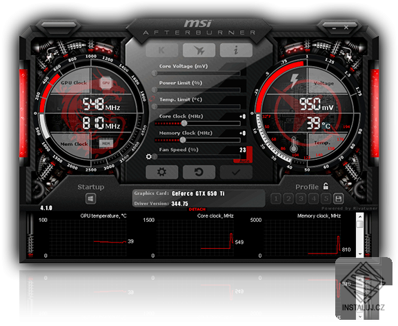Select profile slot 1
This screenshot has width=398, height=326.
coord(276,198)
